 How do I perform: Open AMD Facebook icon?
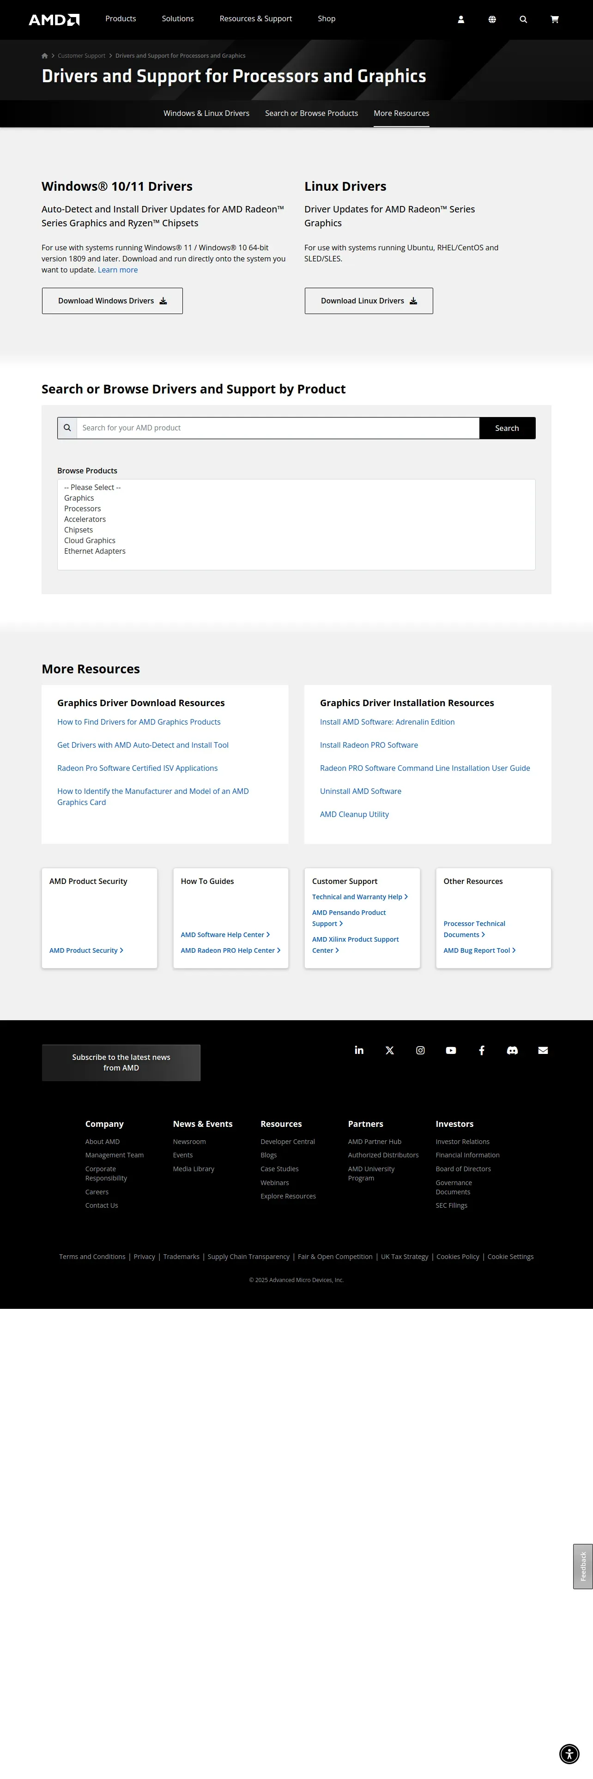(x=482, y=1050)
